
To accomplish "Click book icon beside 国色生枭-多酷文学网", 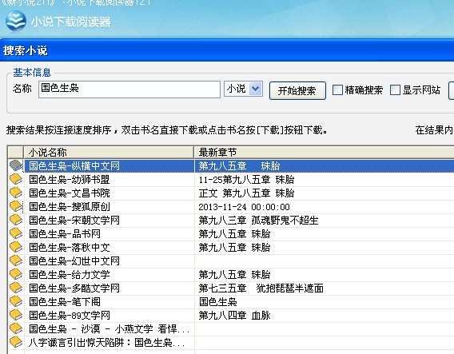I will click(16, 288).
